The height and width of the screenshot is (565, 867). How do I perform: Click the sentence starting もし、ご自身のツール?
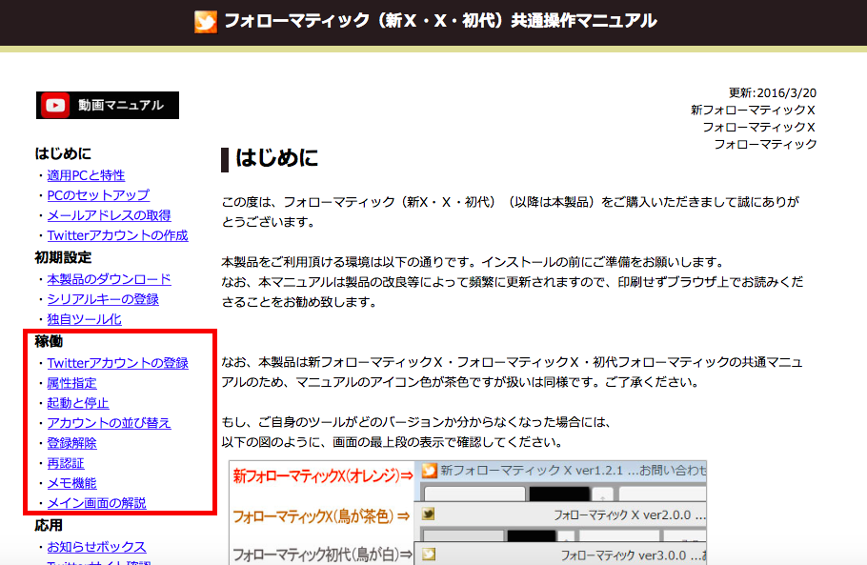pyautogui.click(x=415, y=422)
